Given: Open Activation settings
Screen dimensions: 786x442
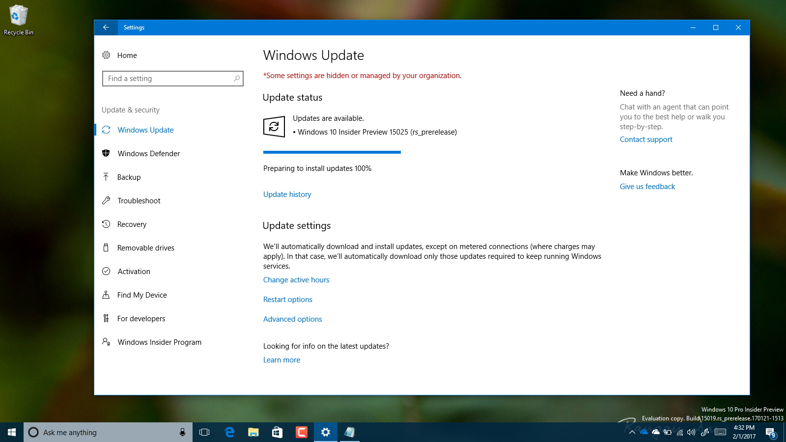Looking at the screenshot, I should [133, 271].
